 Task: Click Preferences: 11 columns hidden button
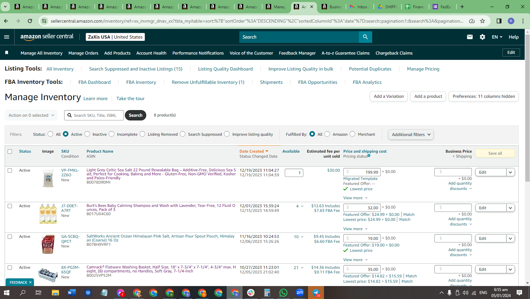(x=484, y=96)
